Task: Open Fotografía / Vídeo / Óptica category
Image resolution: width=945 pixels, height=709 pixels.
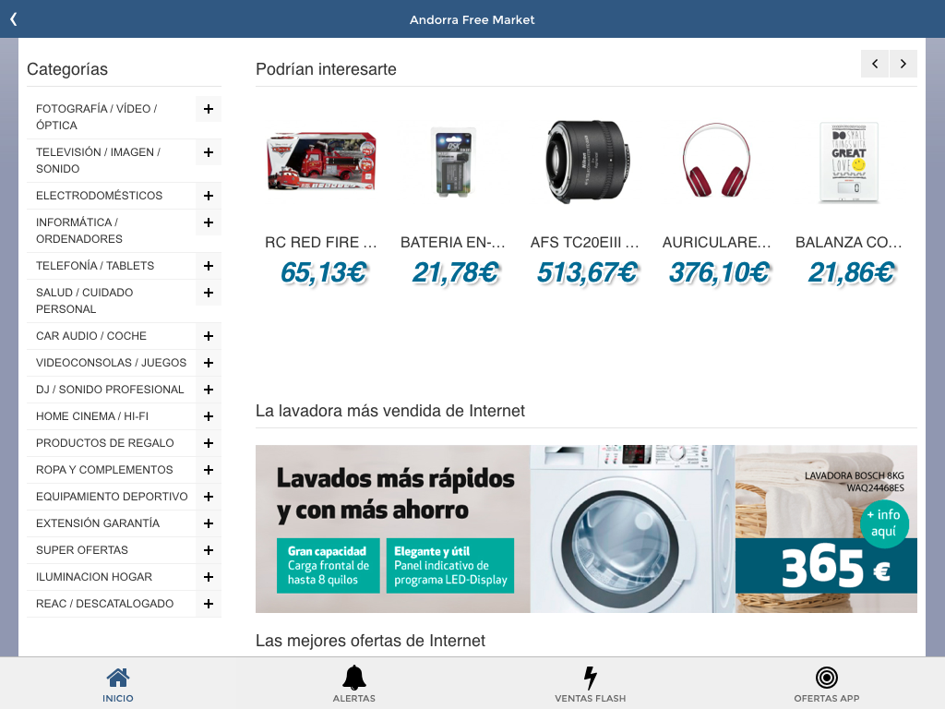Action: (x=96, y=117)
